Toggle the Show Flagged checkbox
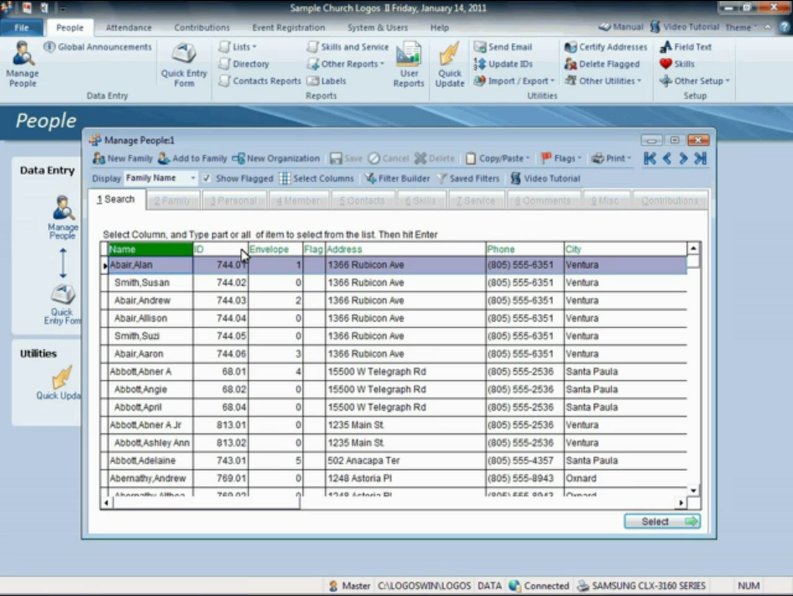 click(206, 178)
